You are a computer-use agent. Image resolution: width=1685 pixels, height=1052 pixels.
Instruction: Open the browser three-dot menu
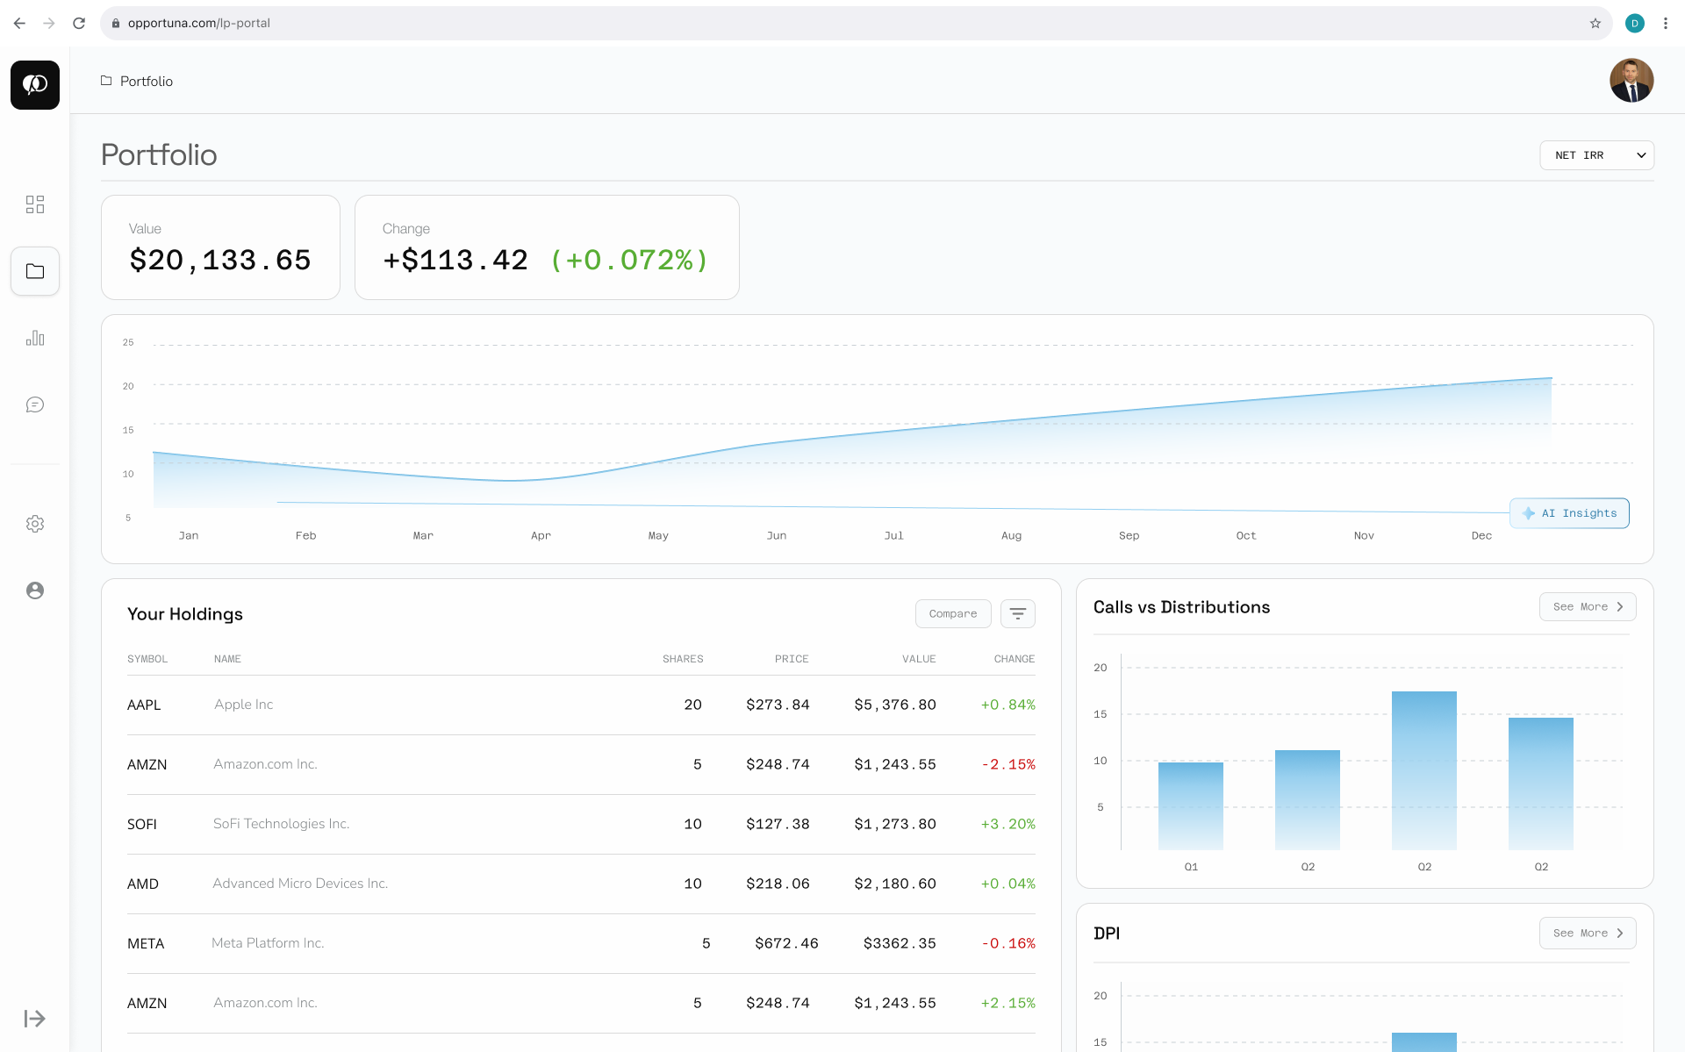point(1666,23)
